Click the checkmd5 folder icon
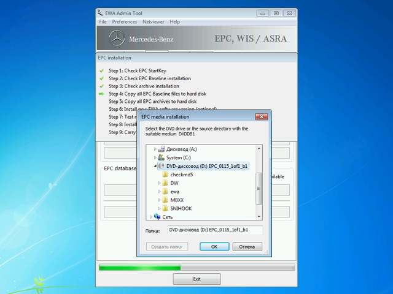Image resolution: width=393 pixels, height=294 pixels. tap(165, 175)
